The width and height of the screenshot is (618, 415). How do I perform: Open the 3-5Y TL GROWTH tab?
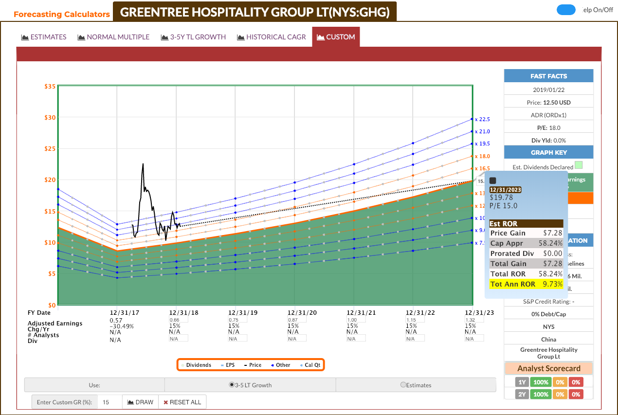point(193,37)
